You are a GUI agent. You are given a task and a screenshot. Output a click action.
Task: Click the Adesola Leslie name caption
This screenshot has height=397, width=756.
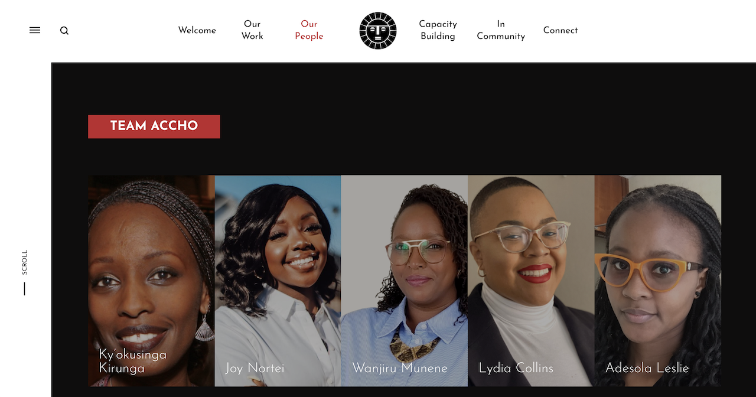647,368
